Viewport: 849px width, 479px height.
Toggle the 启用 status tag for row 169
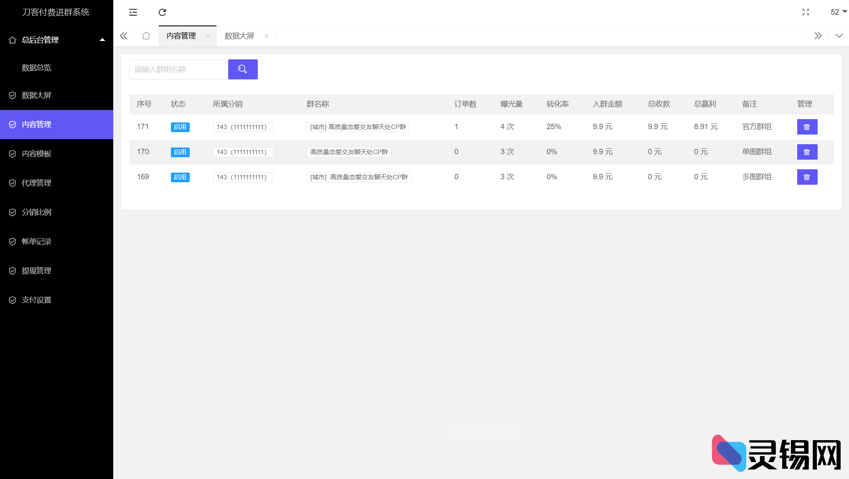pos(180,177)
